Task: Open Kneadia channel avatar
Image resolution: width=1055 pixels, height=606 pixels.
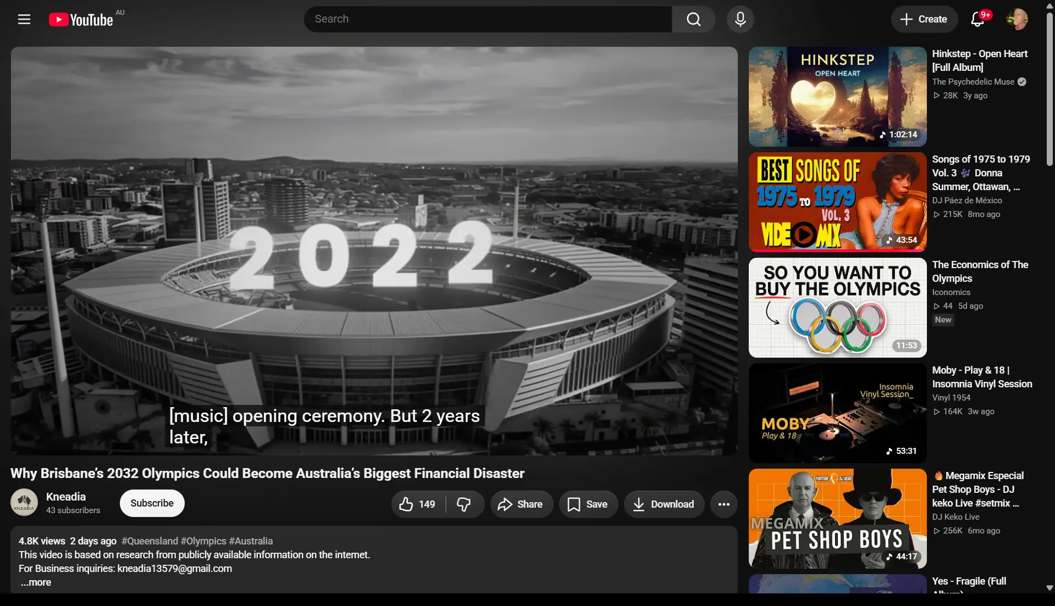Action: click(x=24, y=503)
